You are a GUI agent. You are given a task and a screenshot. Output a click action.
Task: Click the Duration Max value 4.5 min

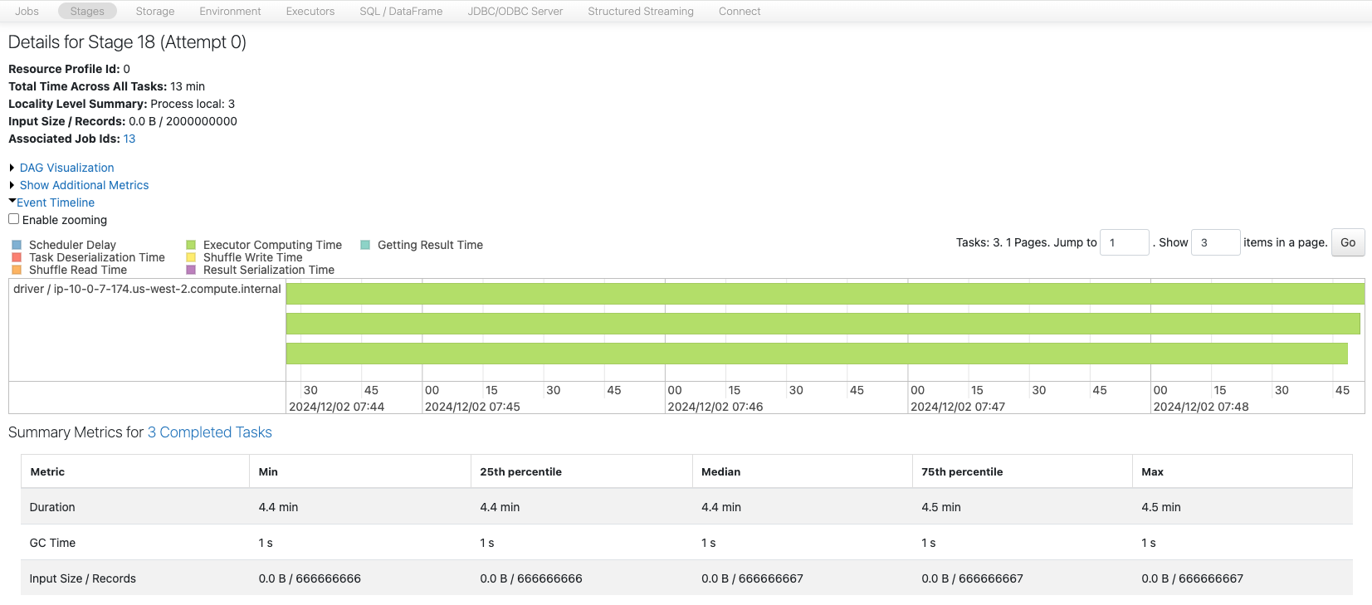1161,507
